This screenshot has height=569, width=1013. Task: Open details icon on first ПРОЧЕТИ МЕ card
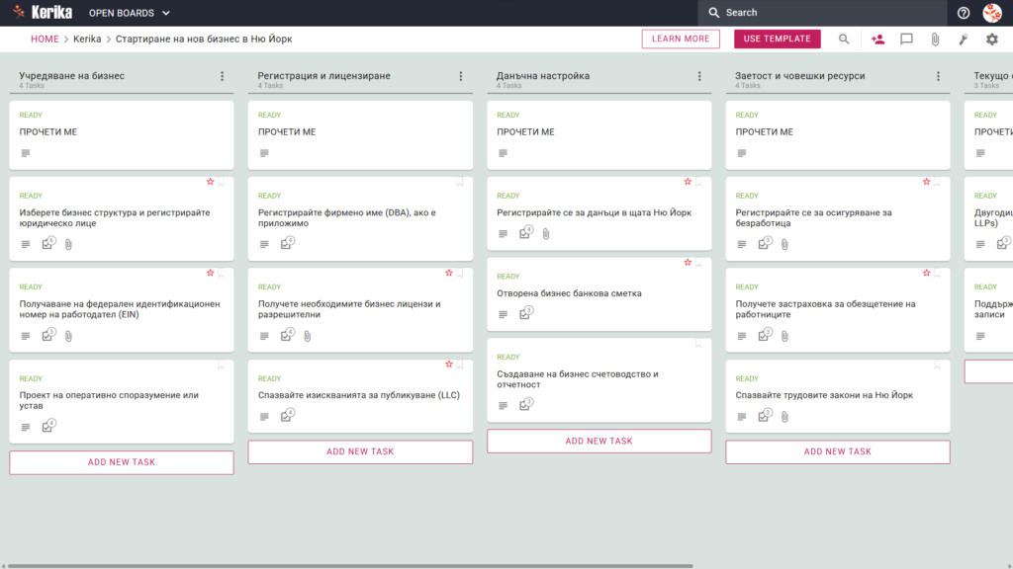point(25,153)
